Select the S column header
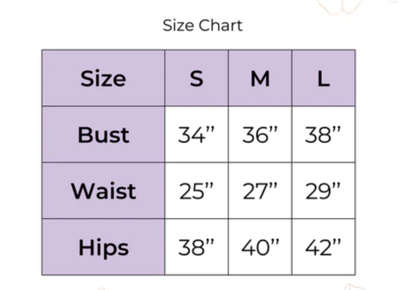This screenshot has height=290, width=400. (x=197, y=78)
